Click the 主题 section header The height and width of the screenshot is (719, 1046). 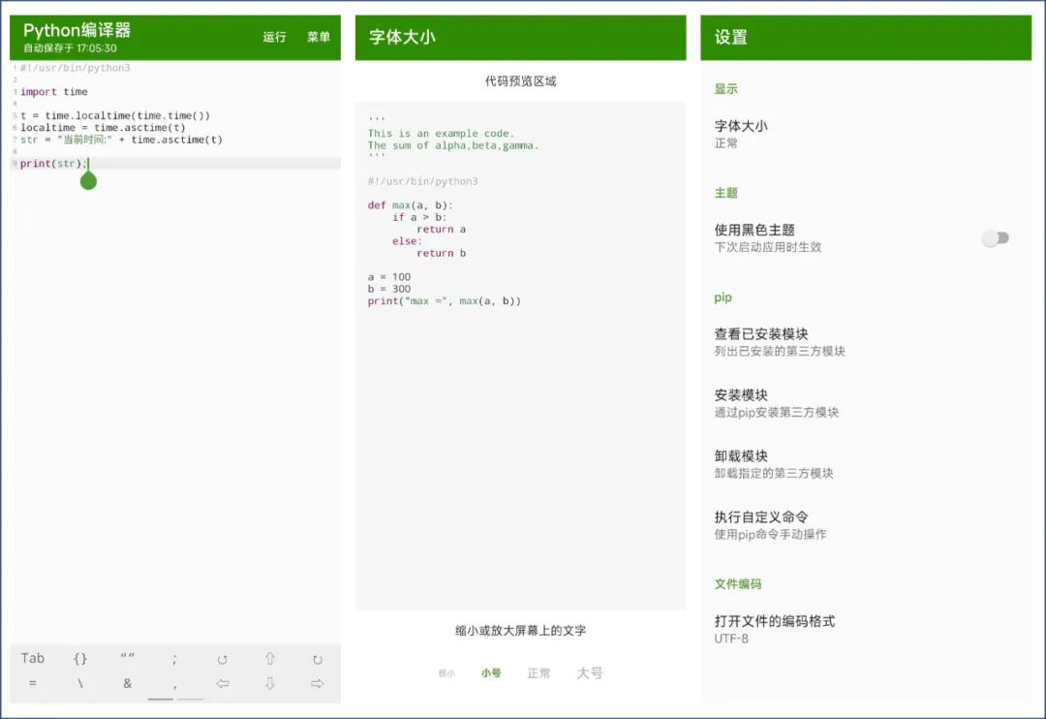tap(725, 193)
